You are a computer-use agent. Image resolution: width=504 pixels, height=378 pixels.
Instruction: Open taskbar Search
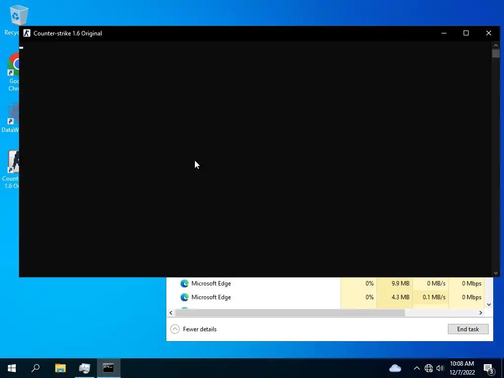tap(35, 368)
